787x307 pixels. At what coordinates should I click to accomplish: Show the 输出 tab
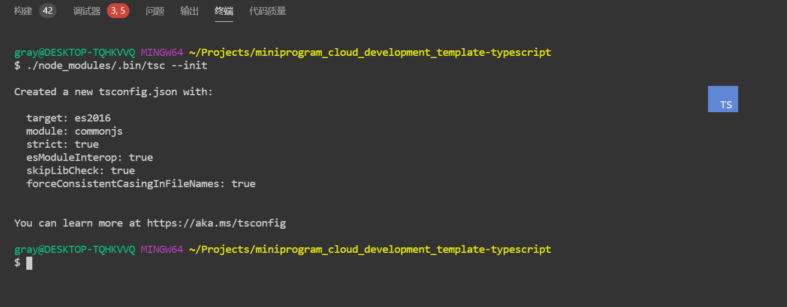pyautogui.click(x=190, y=11)
